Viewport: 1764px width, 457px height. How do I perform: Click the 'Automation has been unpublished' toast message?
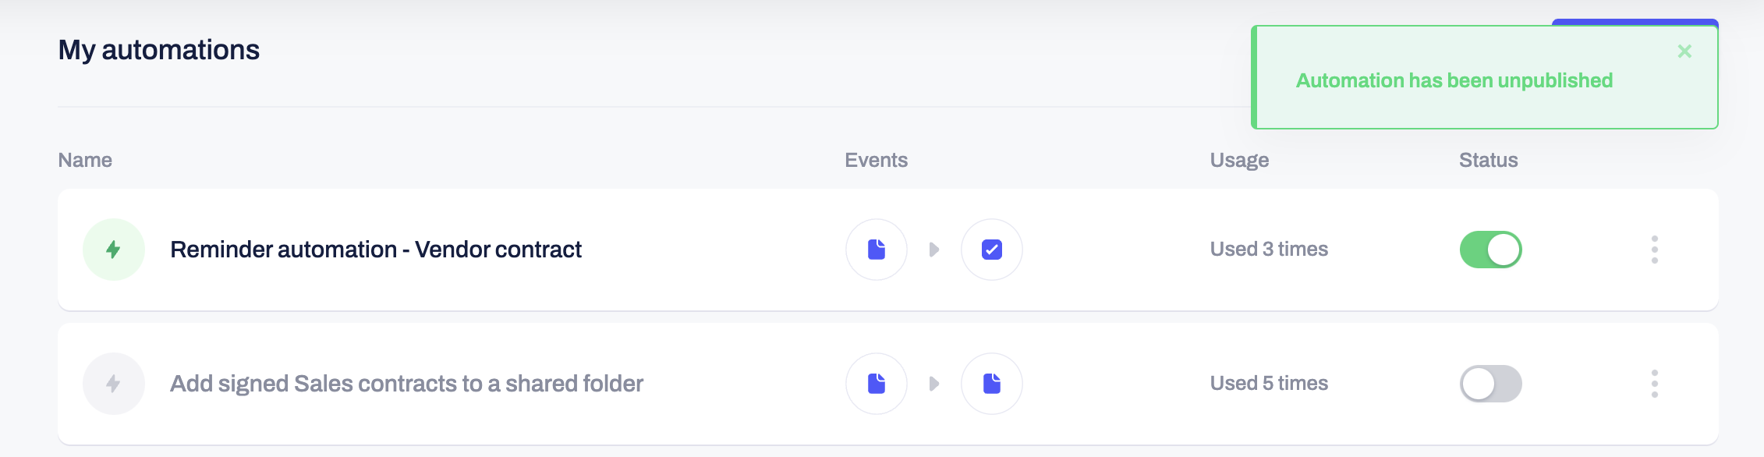[x=1454, y=80]
